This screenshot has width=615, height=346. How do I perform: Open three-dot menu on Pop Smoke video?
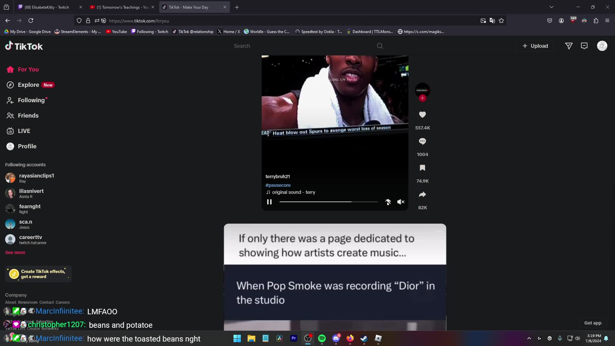pyautogui.click(x=439, y=231)
